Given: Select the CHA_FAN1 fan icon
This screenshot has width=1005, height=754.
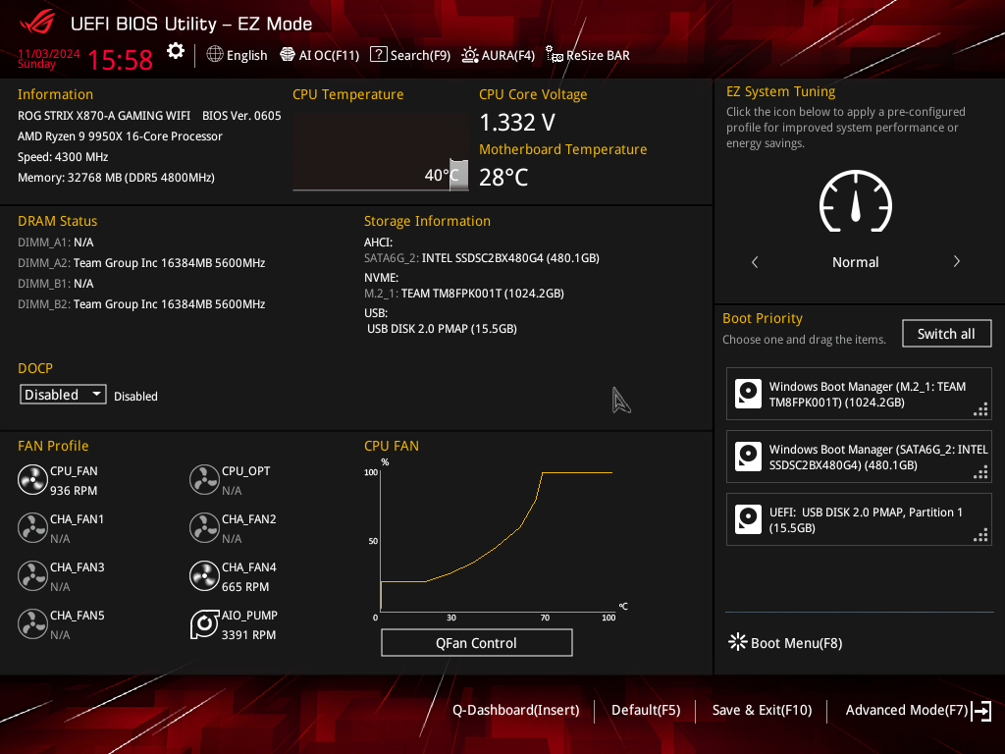Looking at the screenshot, I should pos(32,527).
